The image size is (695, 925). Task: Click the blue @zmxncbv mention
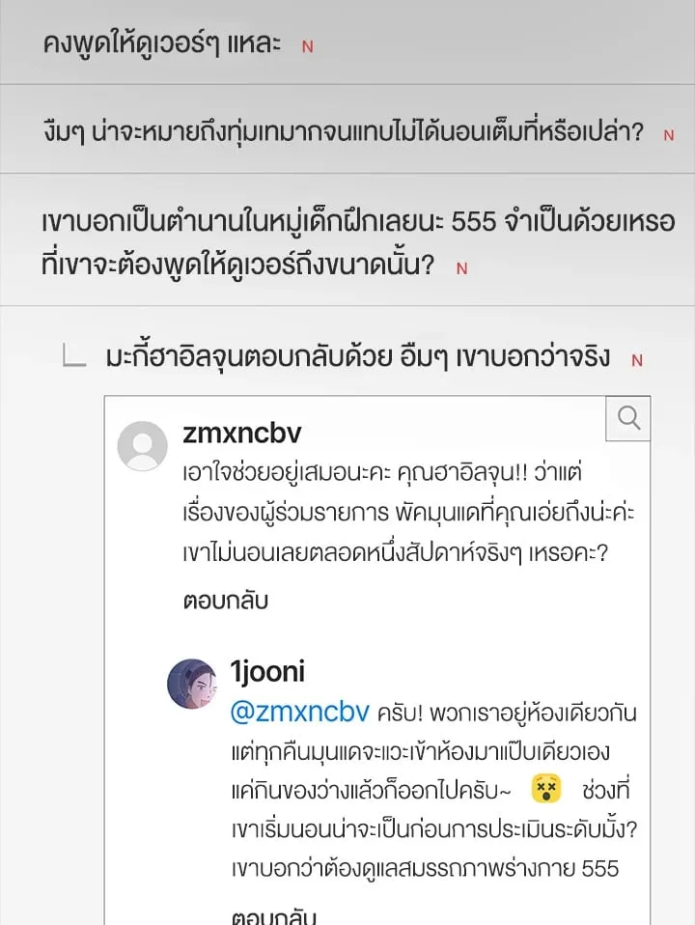299,712
